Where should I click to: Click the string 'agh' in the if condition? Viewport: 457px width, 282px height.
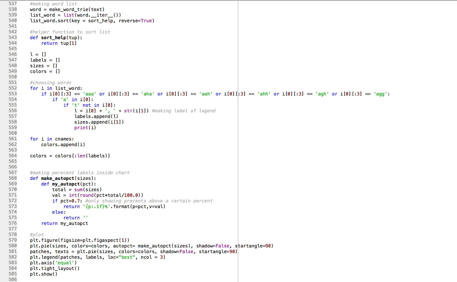[x=322, y=94]
